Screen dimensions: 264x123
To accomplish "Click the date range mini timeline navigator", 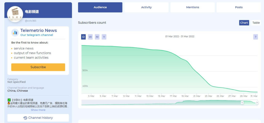I will tap(170, 103).
